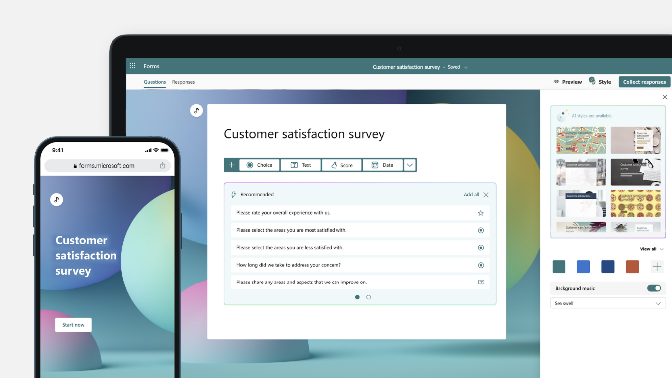Image resolution: width=672 pixels, height=378 pixels.
Task: Click the choice icon on 'less satisfied' row
Action: (481, 248)
